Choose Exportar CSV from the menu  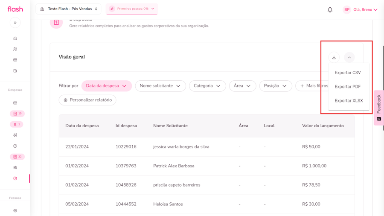(x=348, y=73)
